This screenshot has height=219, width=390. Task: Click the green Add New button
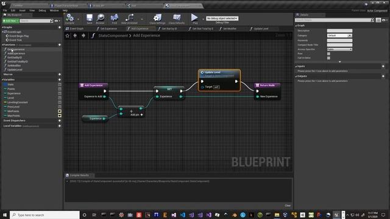click(x=10, y=21)
